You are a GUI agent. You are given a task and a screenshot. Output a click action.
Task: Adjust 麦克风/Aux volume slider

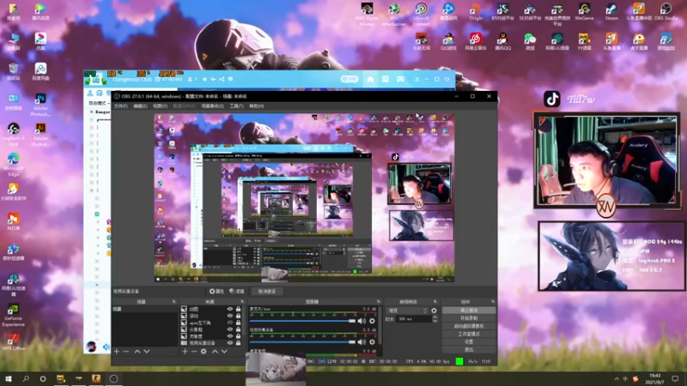click(303, 321)
